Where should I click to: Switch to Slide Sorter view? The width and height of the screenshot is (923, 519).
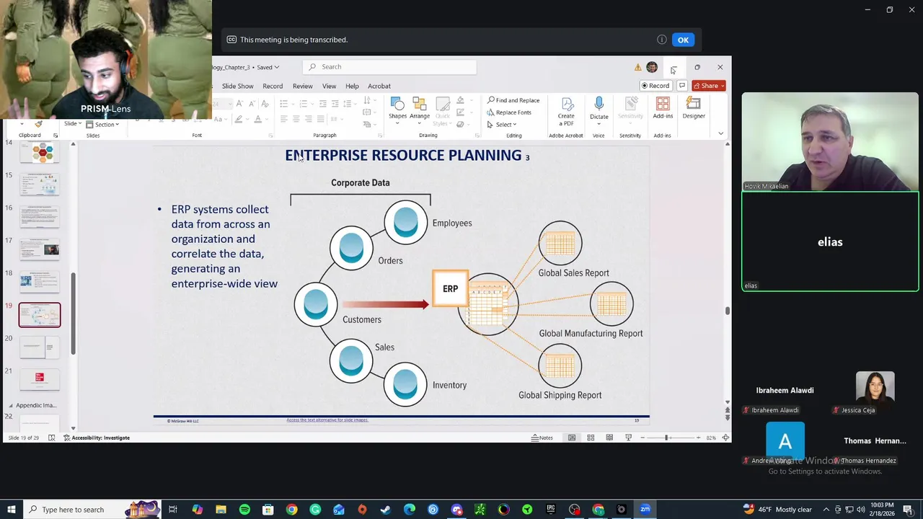[591, 438]
